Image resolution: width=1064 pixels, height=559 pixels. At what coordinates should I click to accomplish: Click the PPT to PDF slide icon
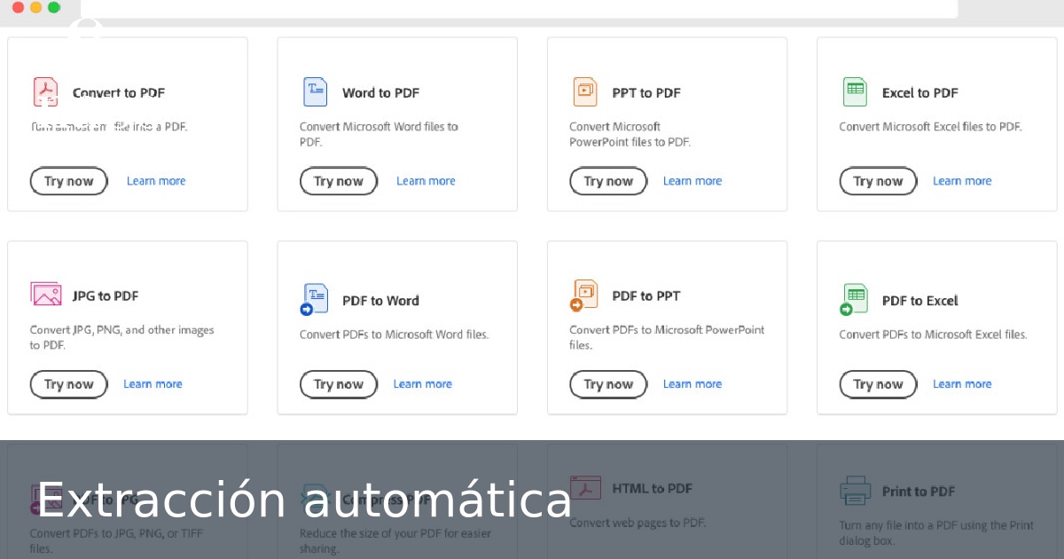coord(585,91)
